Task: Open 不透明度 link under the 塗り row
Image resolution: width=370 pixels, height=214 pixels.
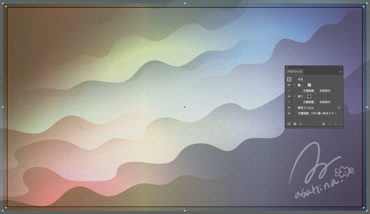Action: click(x=309, y=102)
